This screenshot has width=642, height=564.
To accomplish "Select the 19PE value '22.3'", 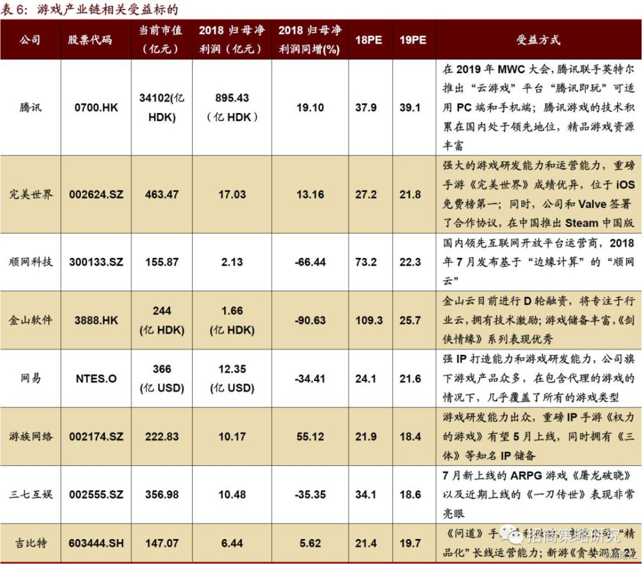I will pyautogui.click(x=410, y=262).
